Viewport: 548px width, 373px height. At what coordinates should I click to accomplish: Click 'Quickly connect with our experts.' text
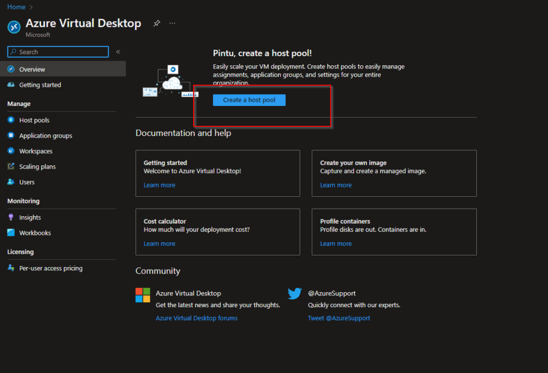[354, 305]
